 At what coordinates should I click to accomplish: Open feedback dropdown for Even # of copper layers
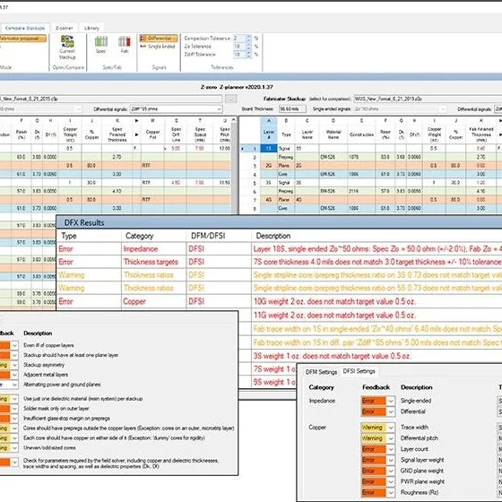pos(14,345)
